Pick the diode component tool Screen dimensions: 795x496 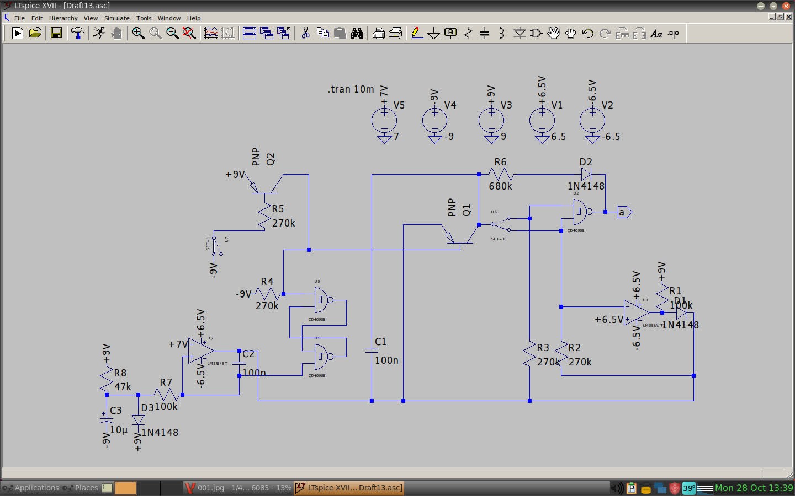pyautogui.click(x=520, y=34)
